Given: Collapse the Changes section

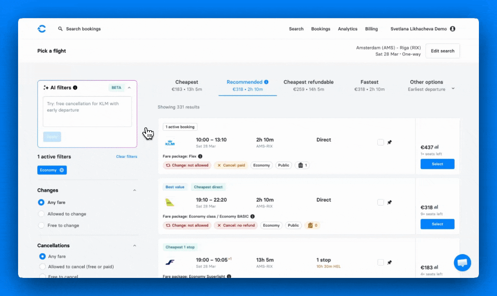Looking at the screenshot, I should click(x=135, y=190).
